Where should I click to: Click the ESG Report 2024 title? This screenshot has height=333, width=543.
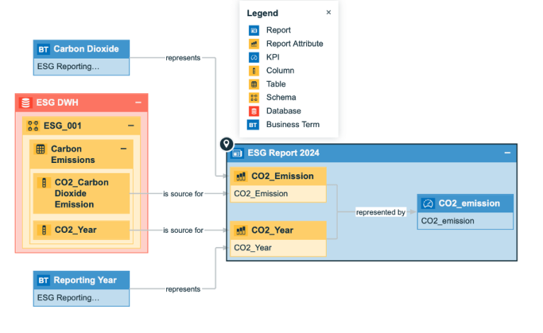[x=284, y=153]
